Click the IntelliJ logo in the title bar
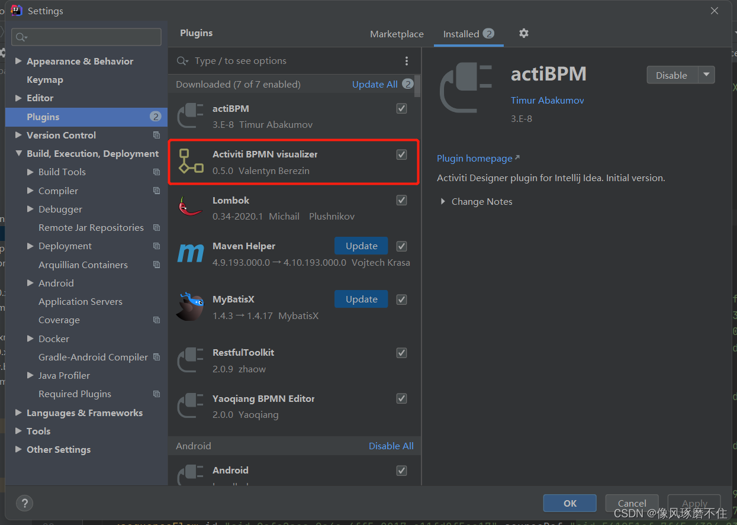Viewport: 737px width, 525px height. 17,11
